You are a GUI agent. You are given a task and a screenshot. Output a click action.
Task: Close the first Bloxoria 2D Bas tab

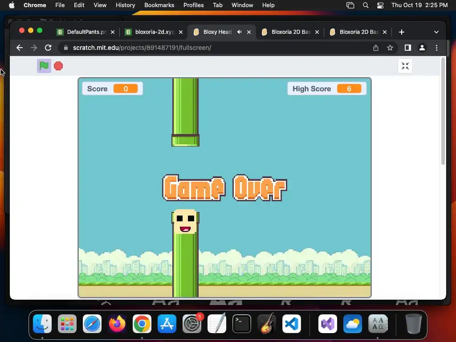[317, 32]
